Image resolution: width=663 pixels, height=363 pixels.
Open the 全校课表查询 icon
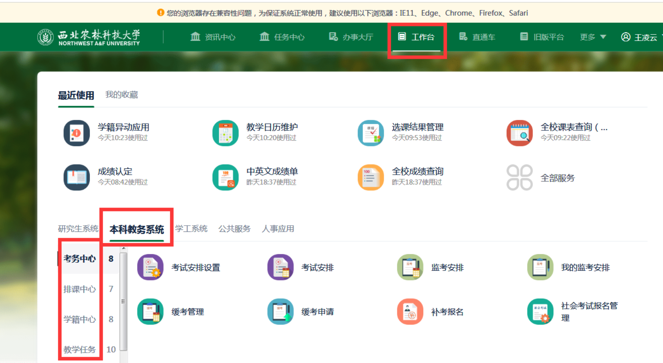click(x=519, y=133)
